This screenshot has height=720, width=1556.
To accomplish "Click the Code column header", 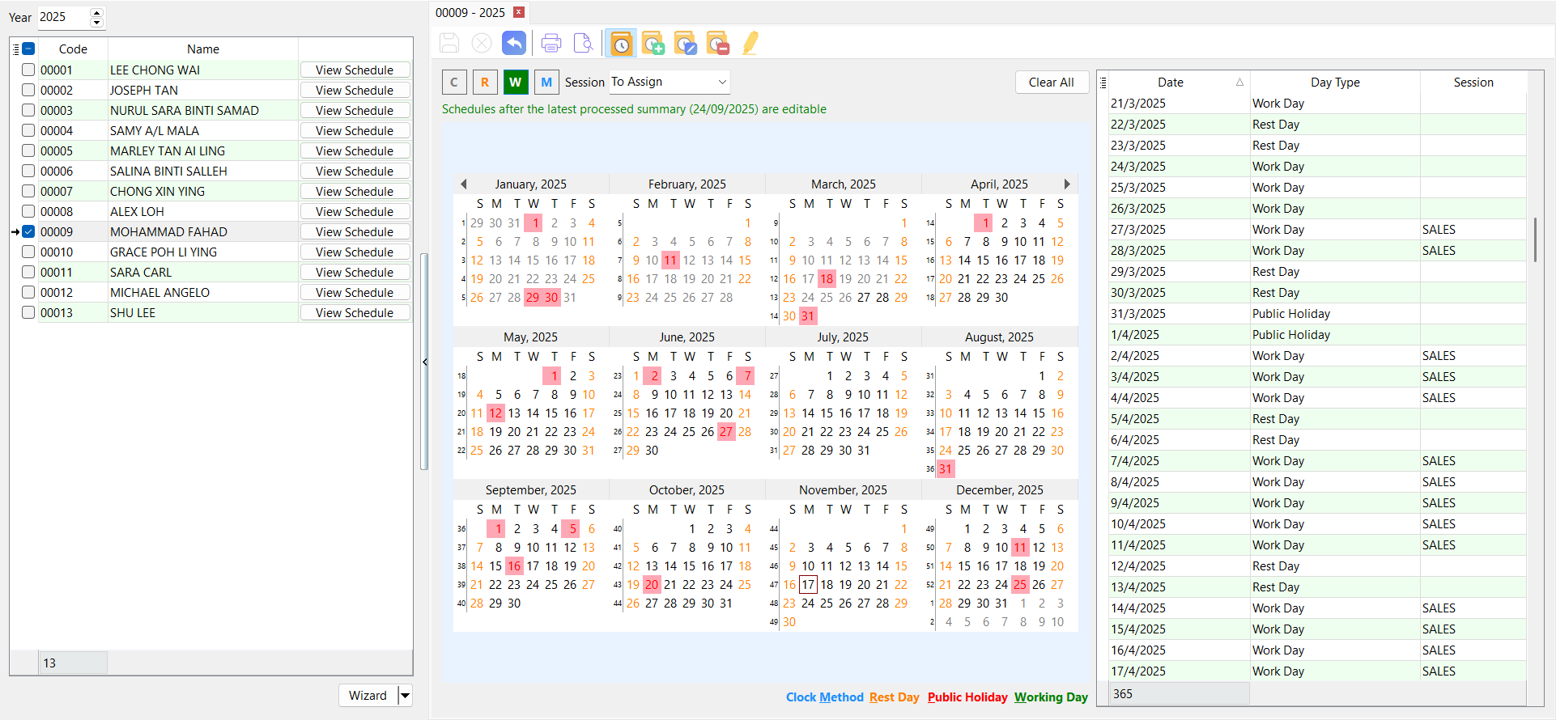I will tap(73, 49).
